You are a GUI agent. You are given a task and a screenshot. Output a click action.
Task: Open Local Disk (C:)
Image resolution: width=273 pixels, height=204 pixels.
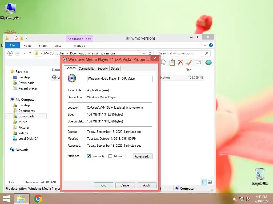click(28, 138)
